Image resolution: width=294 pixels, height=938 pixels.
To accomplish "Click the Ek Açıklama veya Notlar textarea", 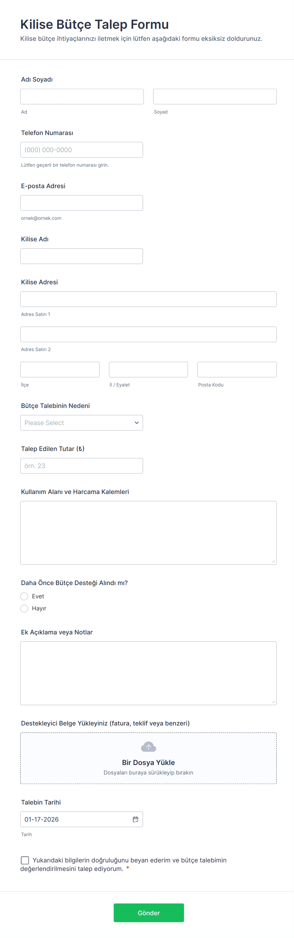I will point(149,673).
